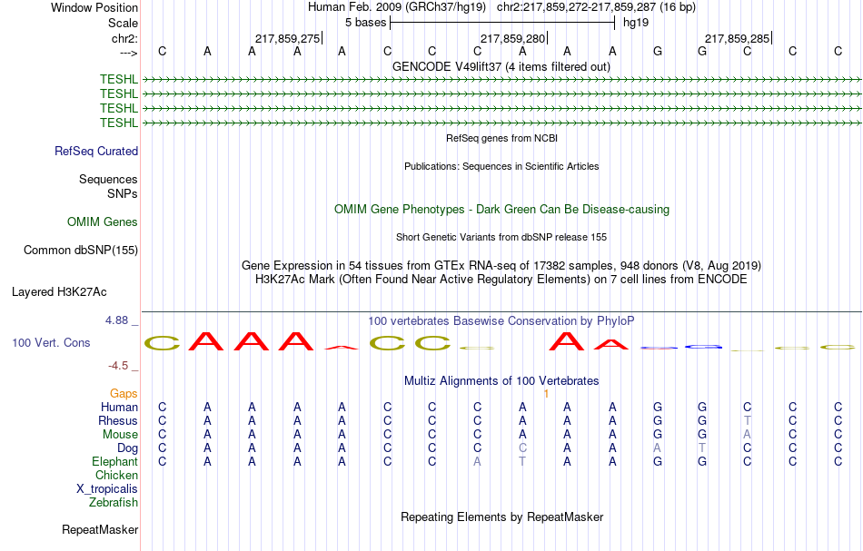
Task: Click the first red A conservation logo letter
Action: click(206, 341)
